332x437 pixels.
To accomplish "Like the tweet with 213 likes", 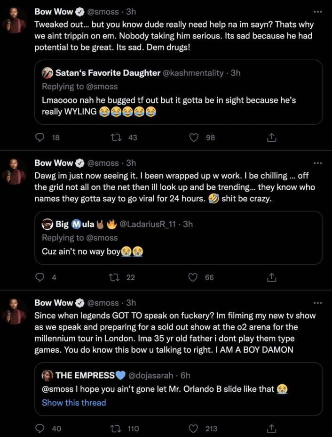I will pyautogui.click(x=193, y=428).
